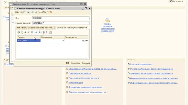Image resolution: width=188 pixels, height=105 pixels.
Task: Move the row down with the blue arrow
Action: (x=40, y=32)
